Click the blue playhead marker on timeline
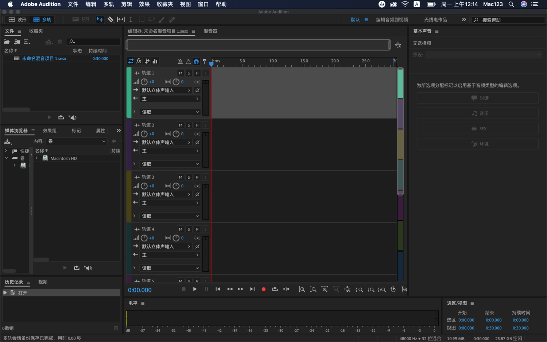The width and height of the screenshot is (547, 342). tap(212, 64)
